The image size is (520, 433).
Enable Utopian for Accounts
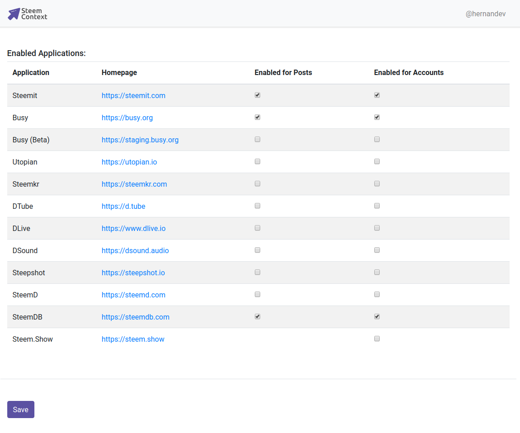tap(377, 162)
